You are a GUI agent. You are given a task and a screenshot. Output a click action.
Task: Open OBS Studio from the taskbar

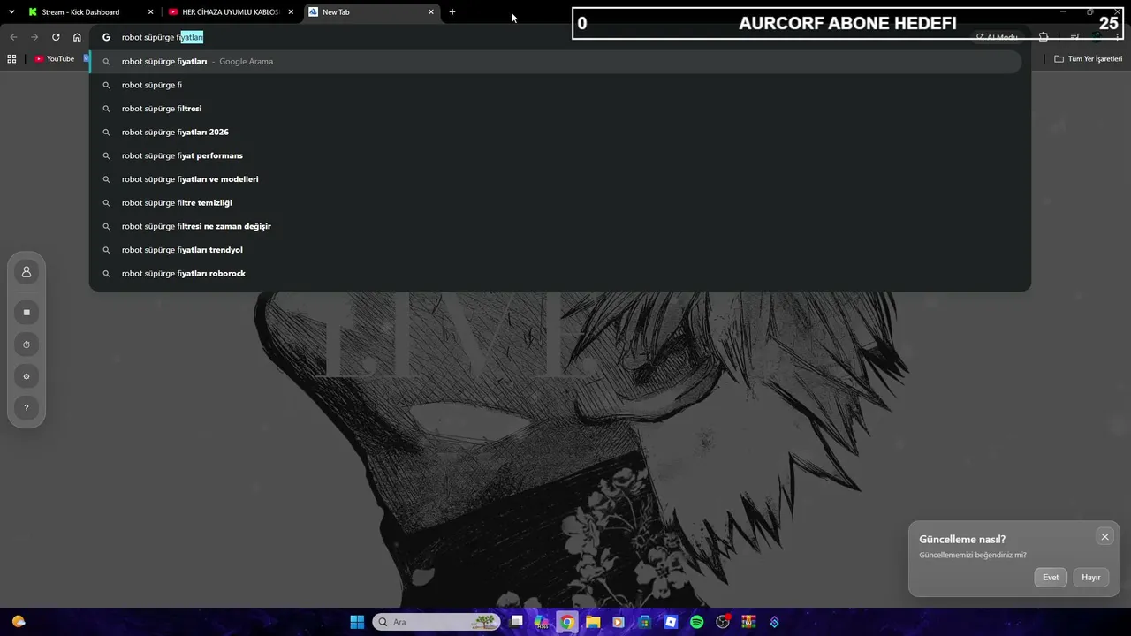click(723, 622)
